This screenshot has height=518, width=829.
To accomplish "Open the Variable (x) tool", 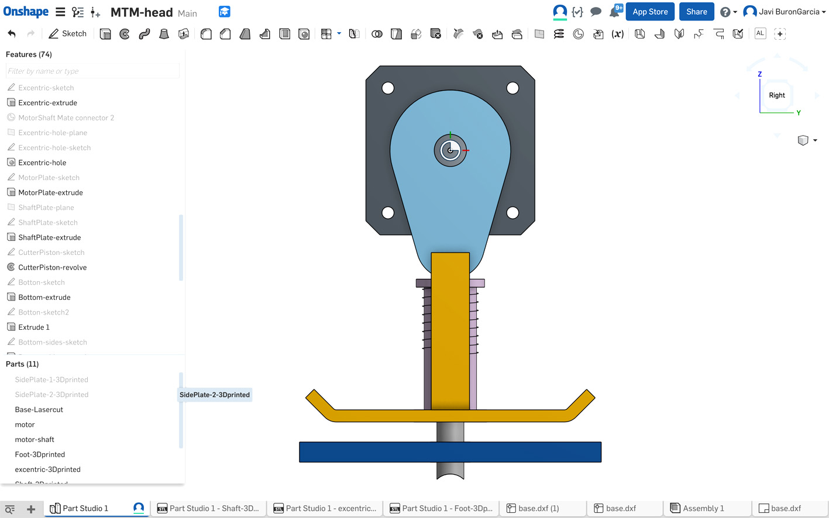I will pyautogui.click(x=617, y=34).
